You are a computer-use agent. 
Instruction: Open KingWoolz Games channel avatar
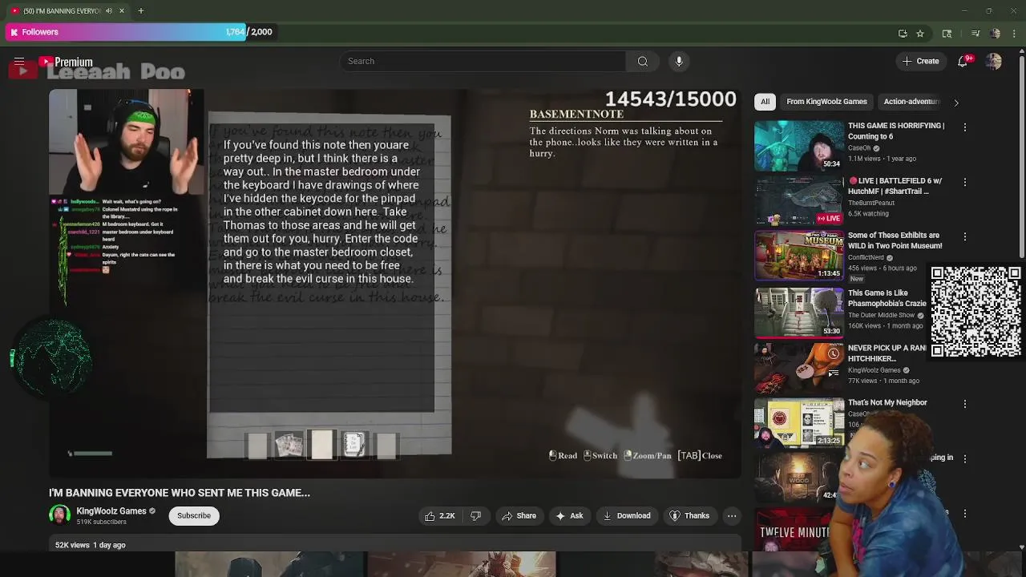(59, 515)
